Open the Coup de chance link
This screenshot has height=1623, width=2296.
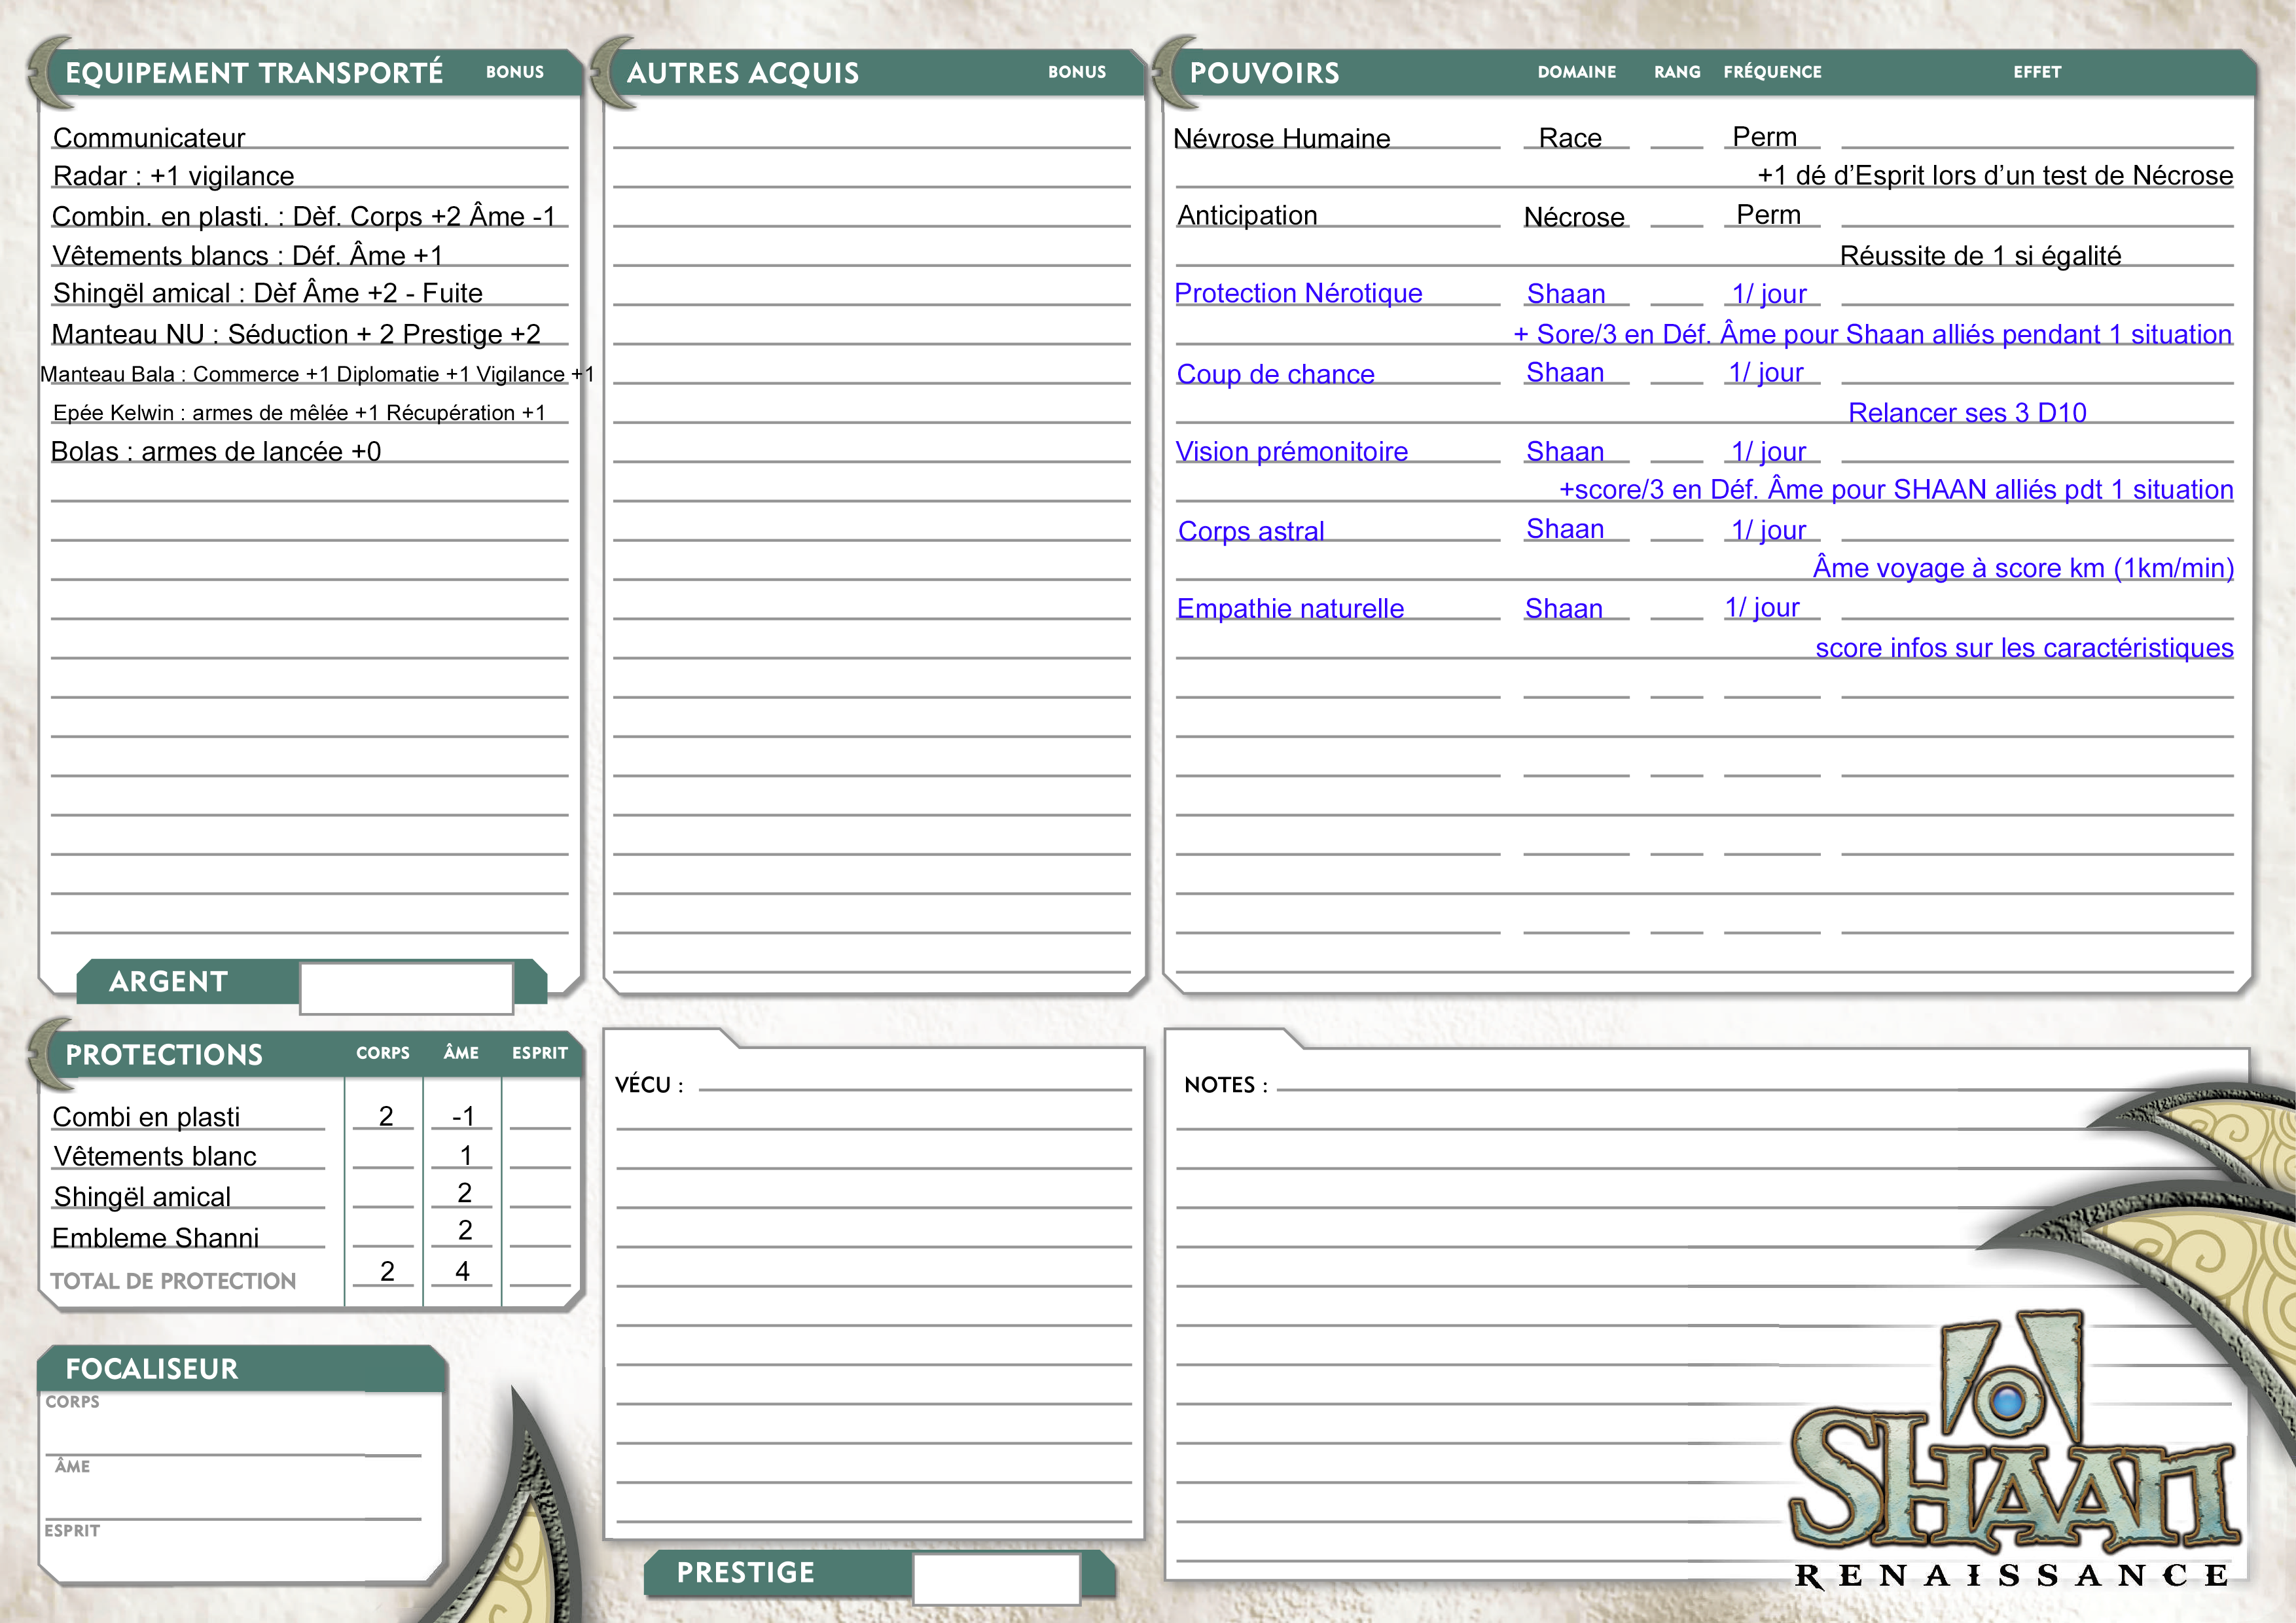click(1275, 374)
